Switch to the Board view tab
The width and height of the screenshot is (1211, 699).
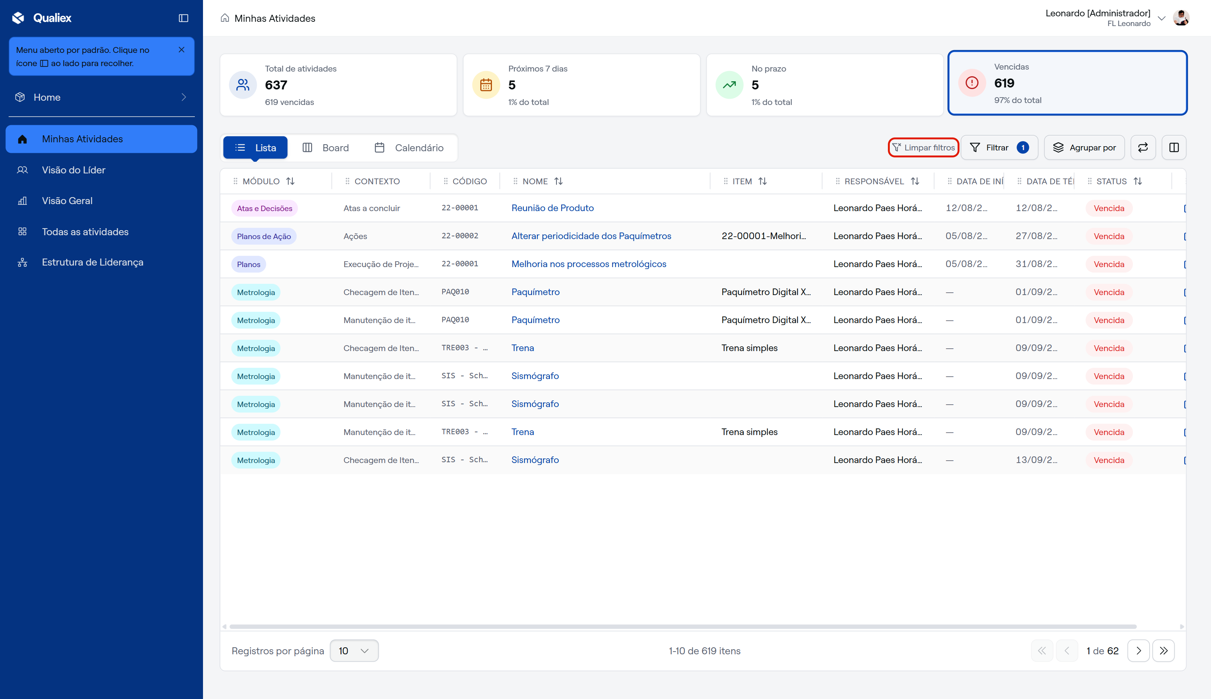325,147
